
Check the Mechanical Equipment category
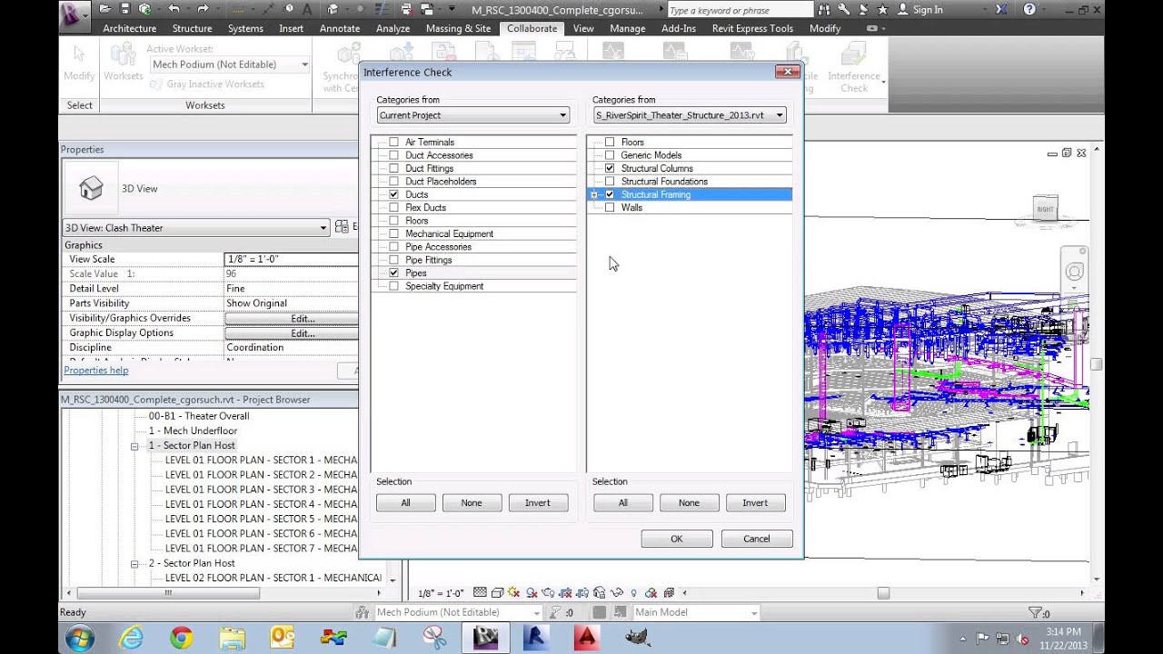pyautogui.click(x=393, y=233)
